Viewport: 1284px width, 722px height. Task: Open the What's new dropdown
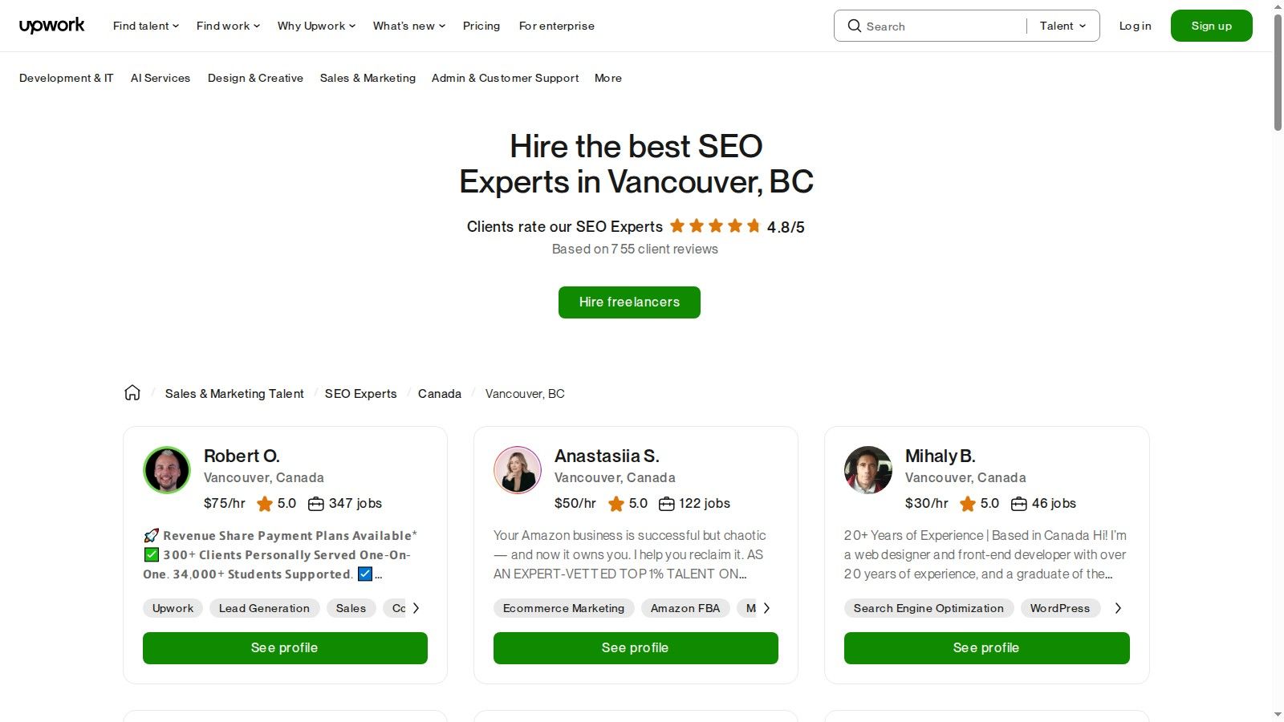408,26
